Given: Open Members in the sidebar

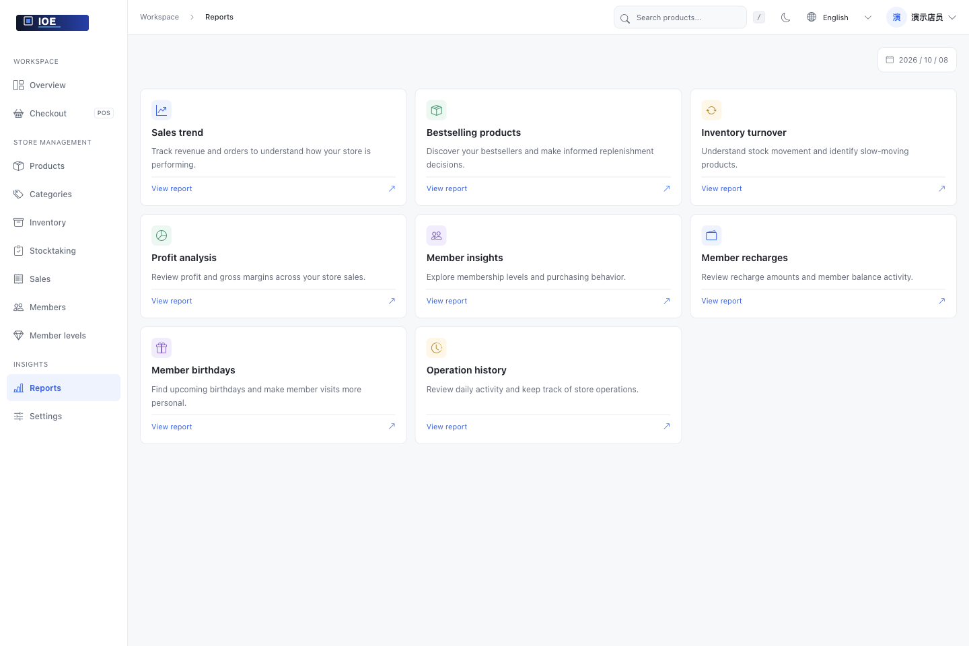Looking at the screenshot, I should 63,308.
